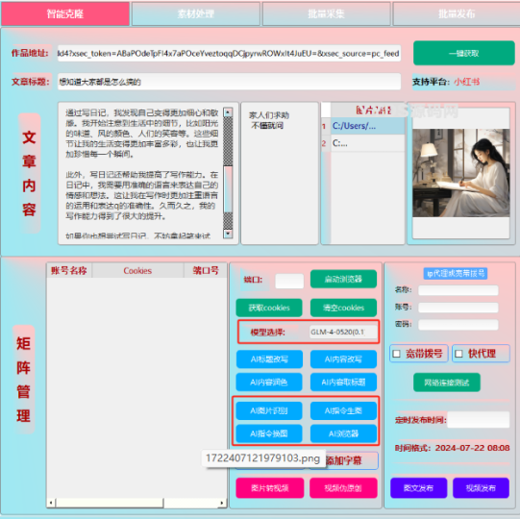The height and width of the screenshot is (519, 520).
Task: Click the tag box containing 家人们求助
Action: pos(280,173)
